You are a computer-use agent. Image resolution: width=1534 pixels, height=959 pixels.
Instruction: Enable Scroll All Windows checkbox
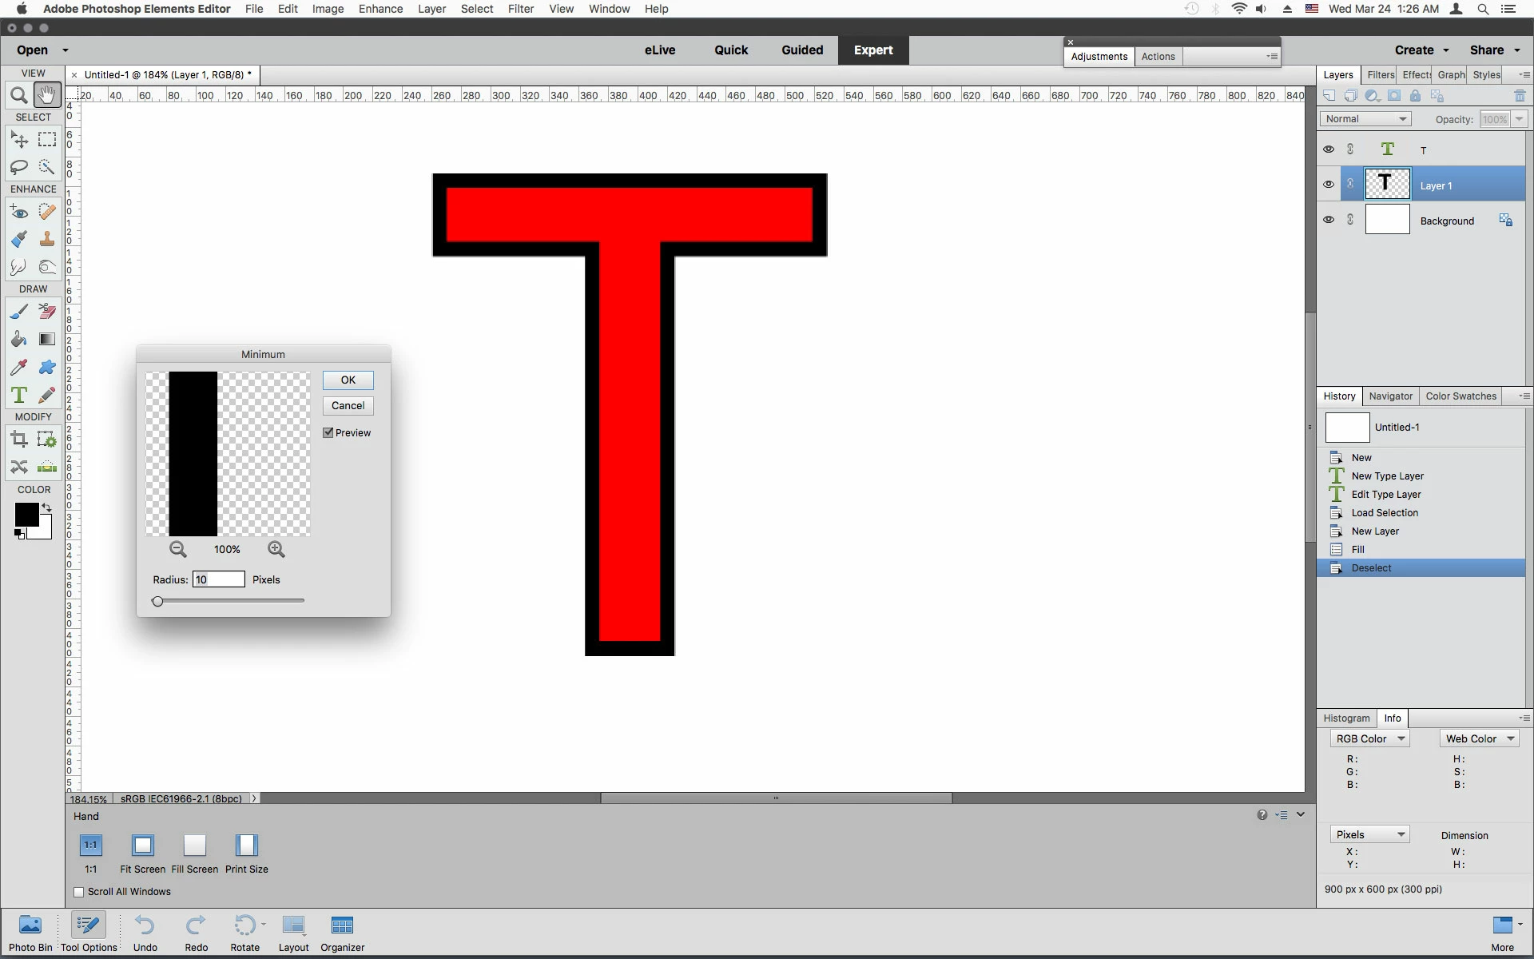79,892
